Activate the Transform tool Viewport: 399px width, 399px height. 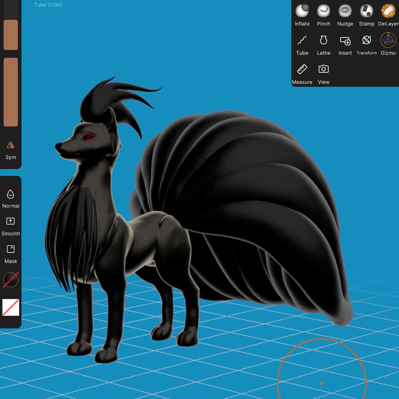[367, 45]
